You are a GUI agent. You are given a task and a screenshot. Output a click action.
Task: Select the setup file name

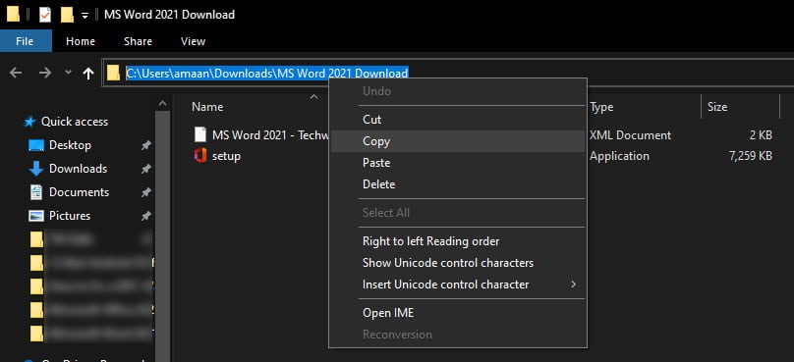226,156
